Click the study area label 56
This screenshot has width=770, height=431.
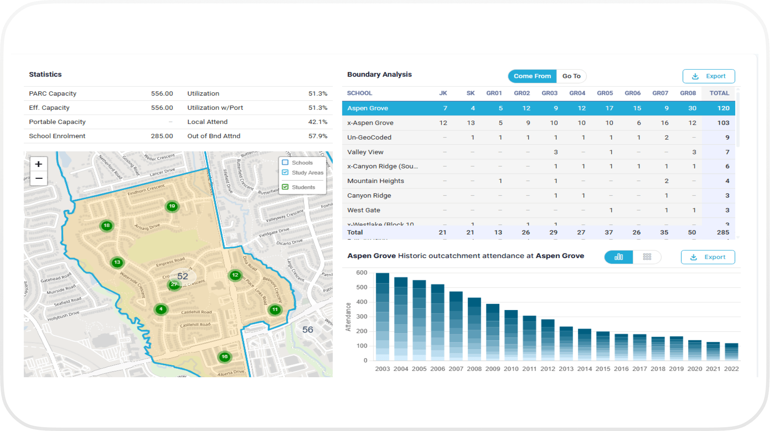tap(308, 330)
